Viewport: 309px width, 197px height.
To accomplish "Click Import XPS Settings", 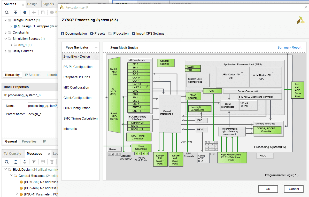I will [x=148, y=34].
